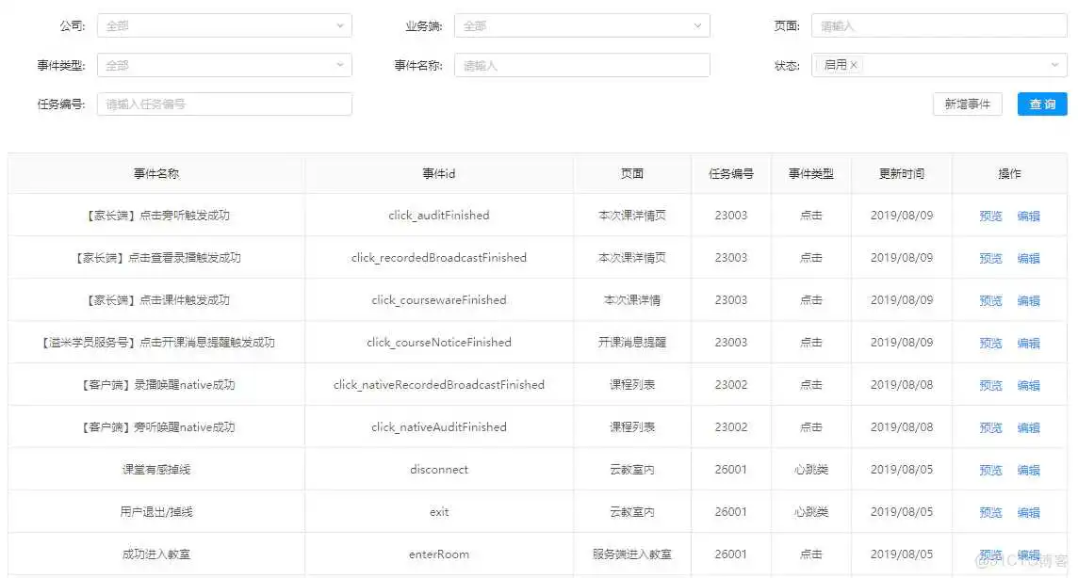Preview the click_nativeAuditFinished event
The image size is (1078, 578).
990,426
